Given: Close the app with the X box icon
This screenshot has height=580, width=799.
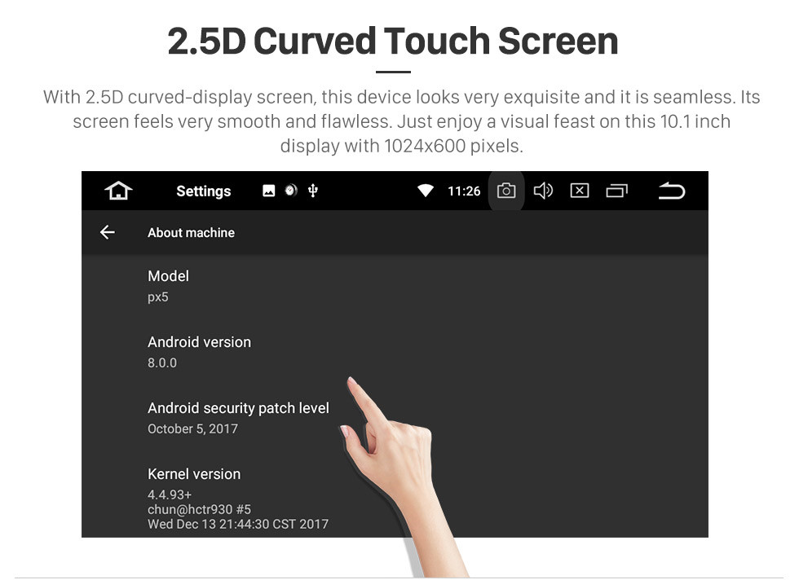Looking at the screenshot, I should (x=580, y=191).
